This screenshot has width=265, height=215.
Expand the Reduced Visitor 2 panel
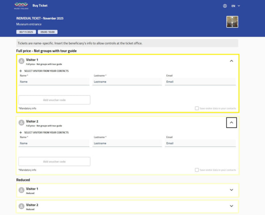(x=231, y=206)
